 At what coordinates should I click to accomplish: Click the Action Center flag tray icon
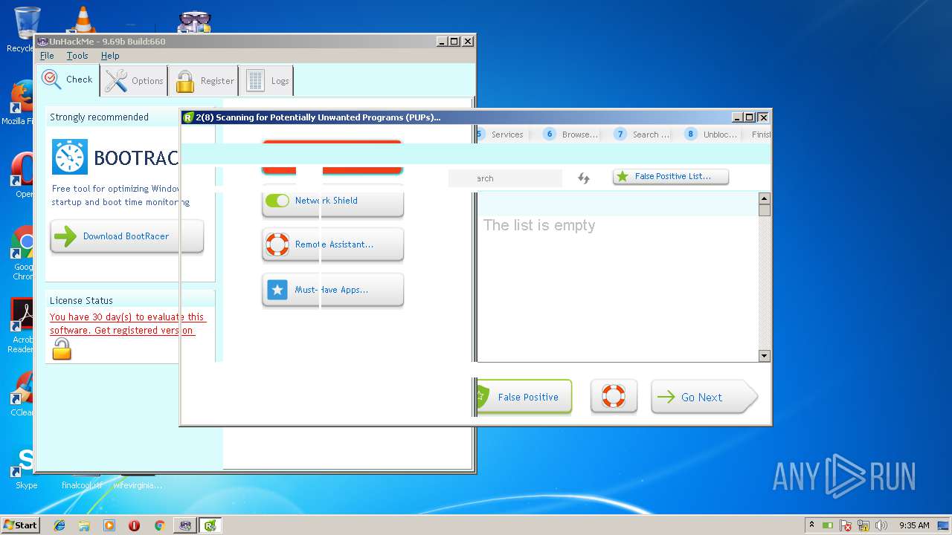tap(846, 525)
